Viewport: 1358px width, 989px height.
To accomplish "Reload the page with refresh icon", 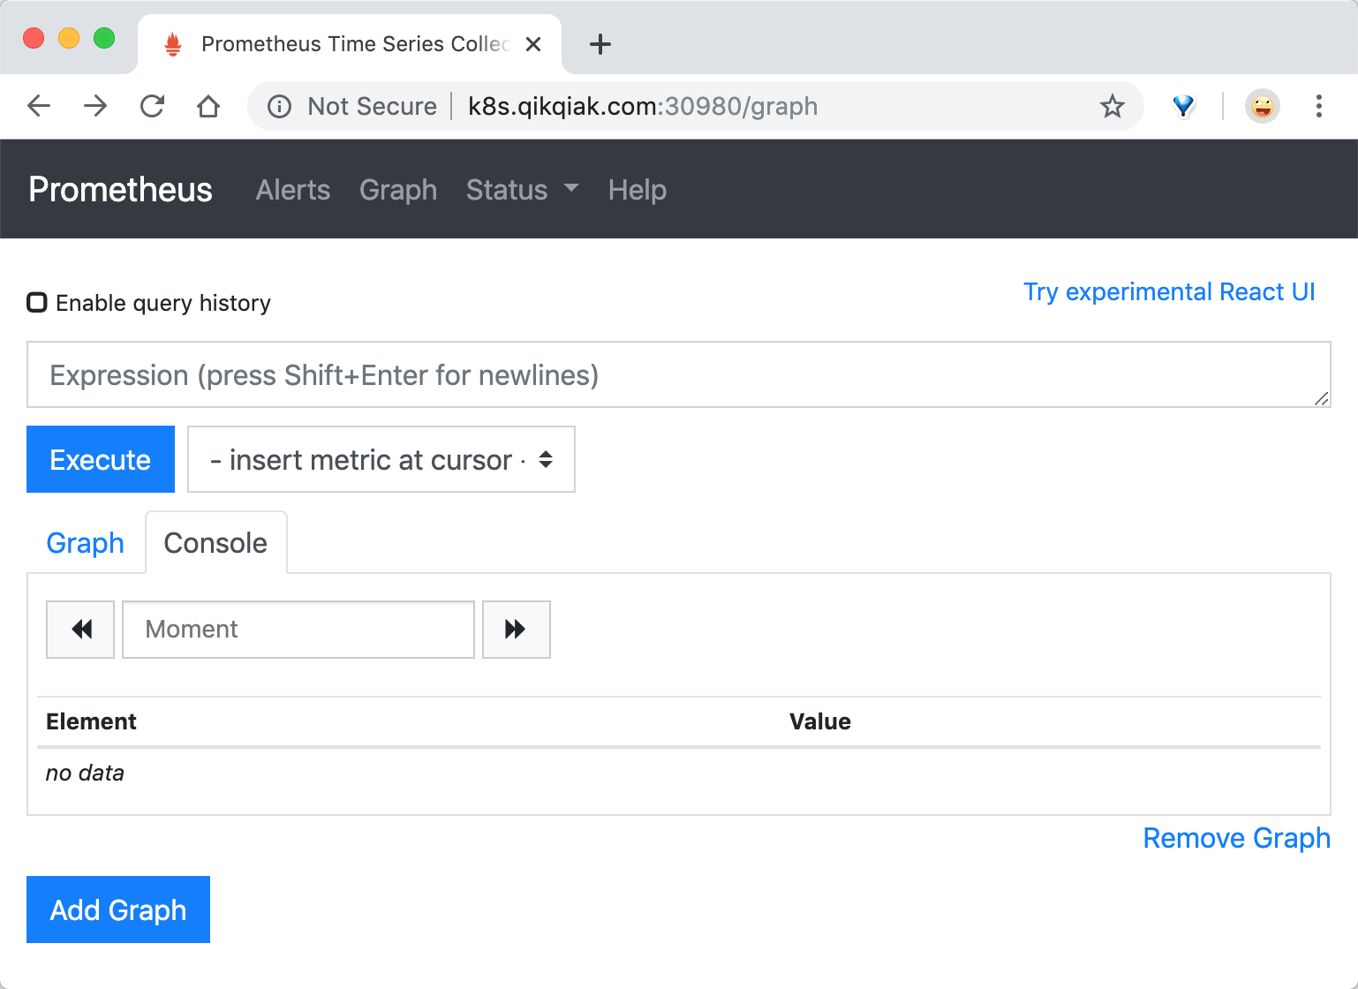I will (152, 107).
